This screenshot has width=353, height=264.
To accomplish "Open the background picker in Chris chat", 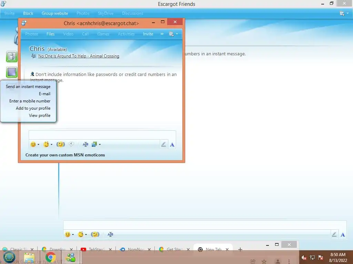I will (94, 144).
